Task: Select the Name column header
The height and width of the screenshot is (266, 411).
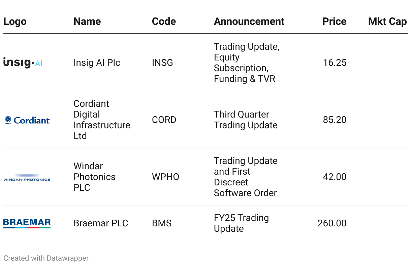Action: coord(87,21)
